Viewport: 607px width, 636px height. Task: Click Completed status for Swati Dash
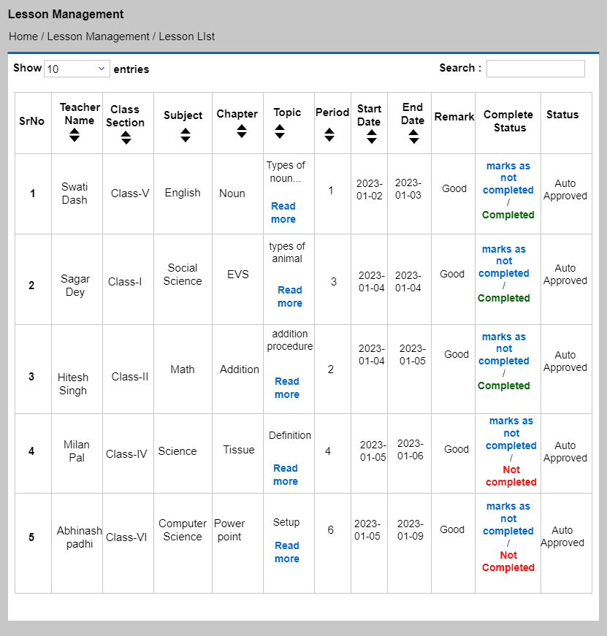[x=508, y=215]
